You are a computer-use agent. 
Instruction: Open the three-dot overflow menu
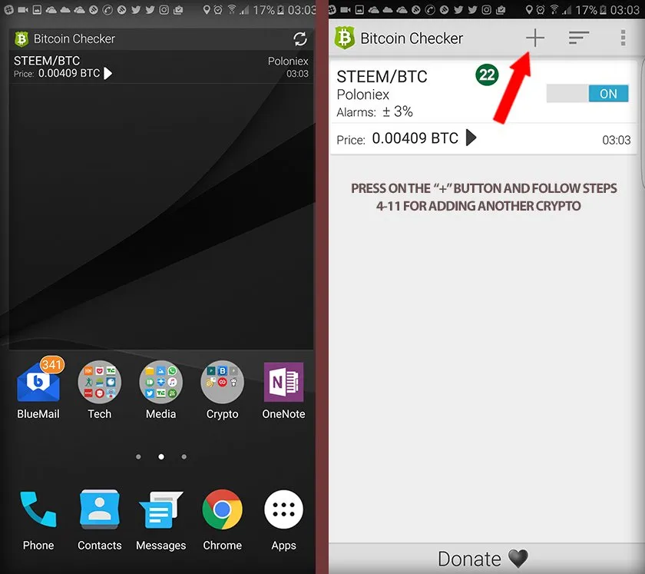623,38
